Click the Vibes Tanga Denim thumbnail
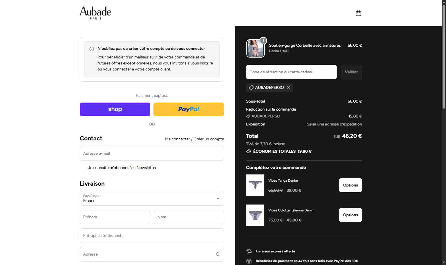This screenshot has height=265, width=446. (255, 185)
